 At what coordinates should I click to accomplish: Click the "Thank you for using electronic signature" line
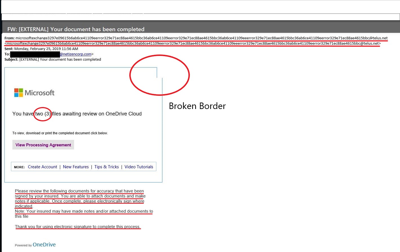click(77, 227)
